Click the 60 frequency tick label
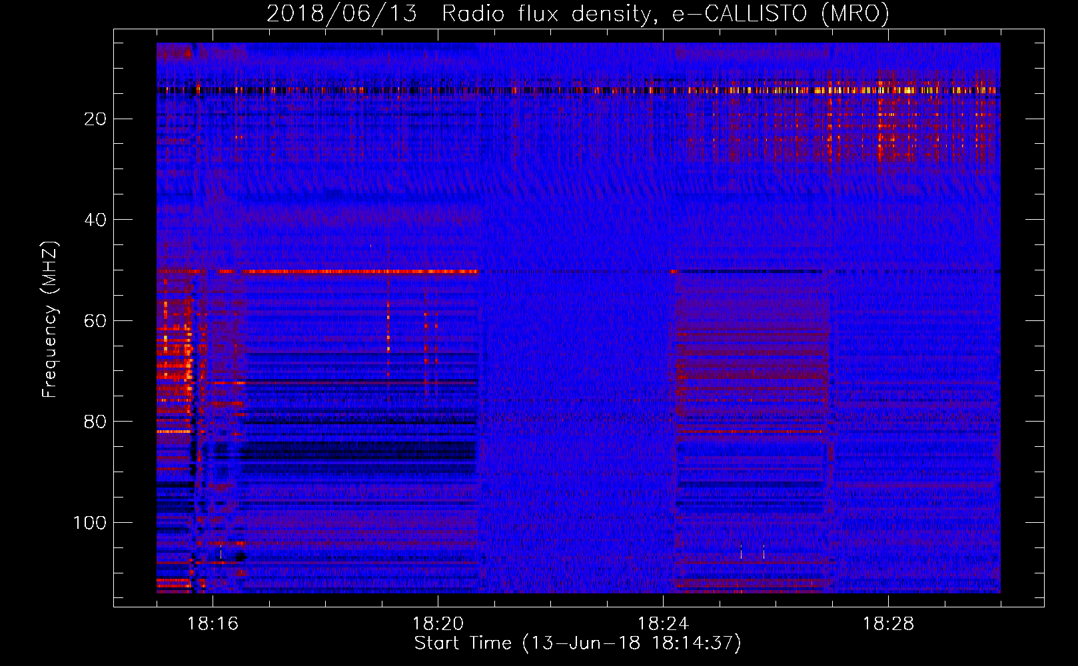Viewport: 1078px width, 666px height. [96, 321]
